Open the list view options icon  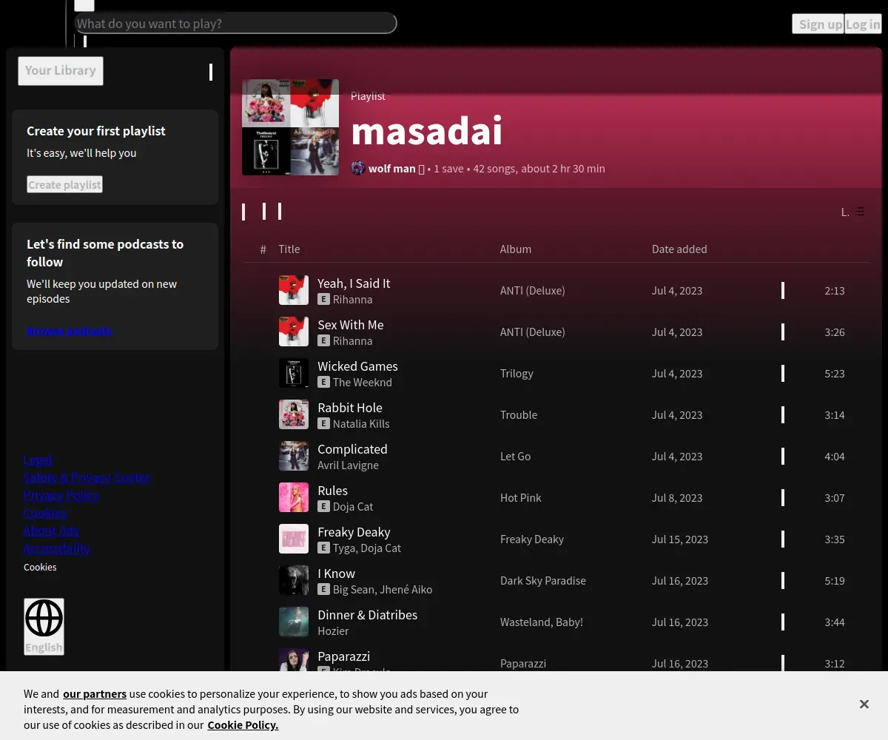[859, 212]
